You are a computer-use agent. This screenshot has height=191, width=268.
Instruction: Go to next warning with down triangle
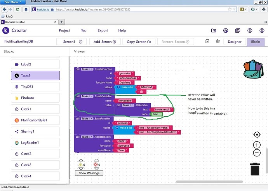pyautogui.click(x=81, y=168)
